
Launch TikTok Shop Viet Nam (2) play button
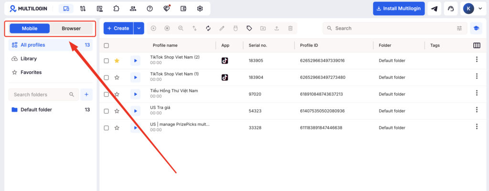pos(135,61)
